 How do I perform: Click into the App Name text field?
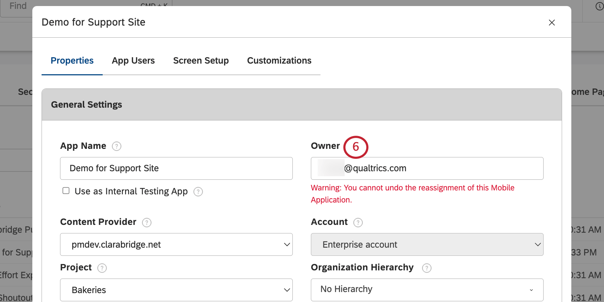(x=176, y=168)
